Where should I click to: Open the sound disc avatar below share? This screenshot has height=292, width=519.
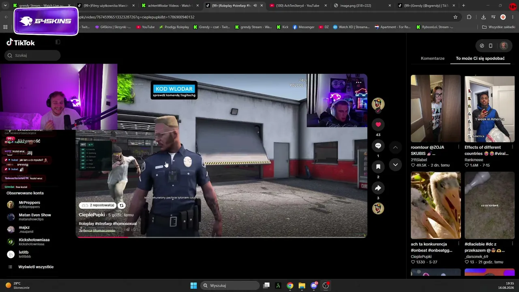(378, 208)
